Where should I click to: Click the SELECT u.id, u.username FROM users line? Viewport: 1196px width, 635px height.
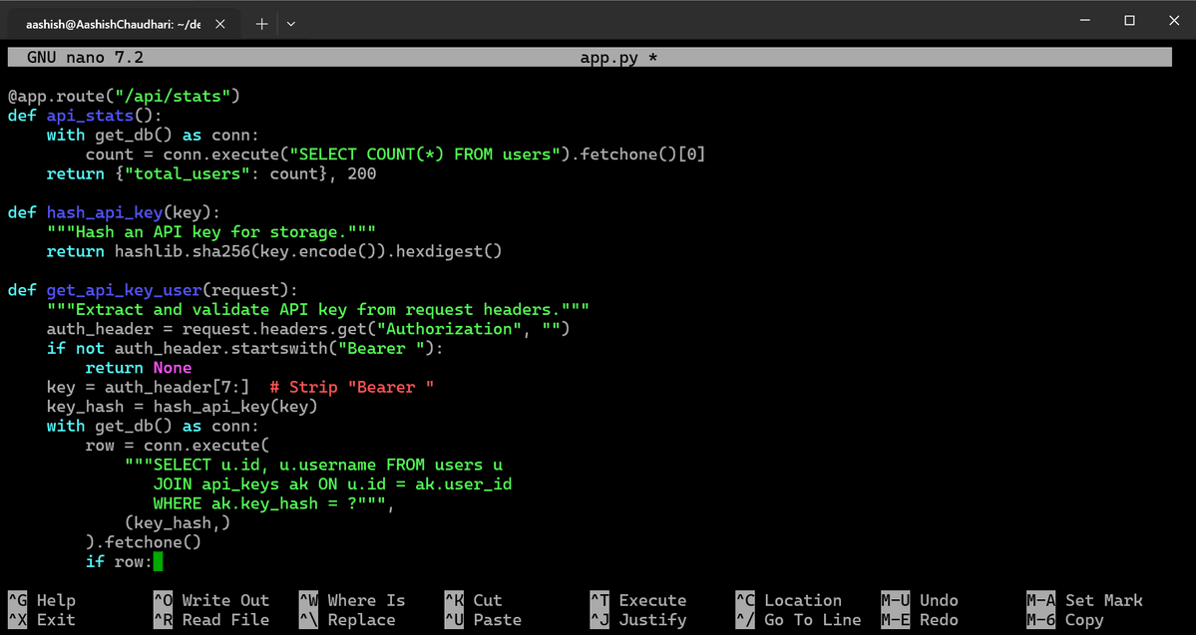313,465
